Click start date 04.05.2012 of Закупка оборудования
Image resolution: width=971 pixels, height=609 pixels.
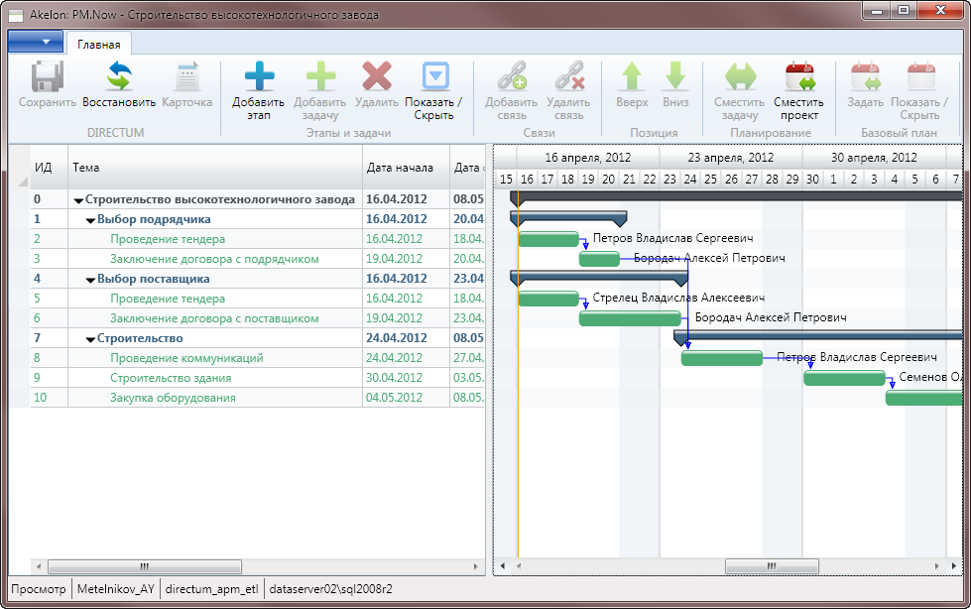[x=395, y=398]
